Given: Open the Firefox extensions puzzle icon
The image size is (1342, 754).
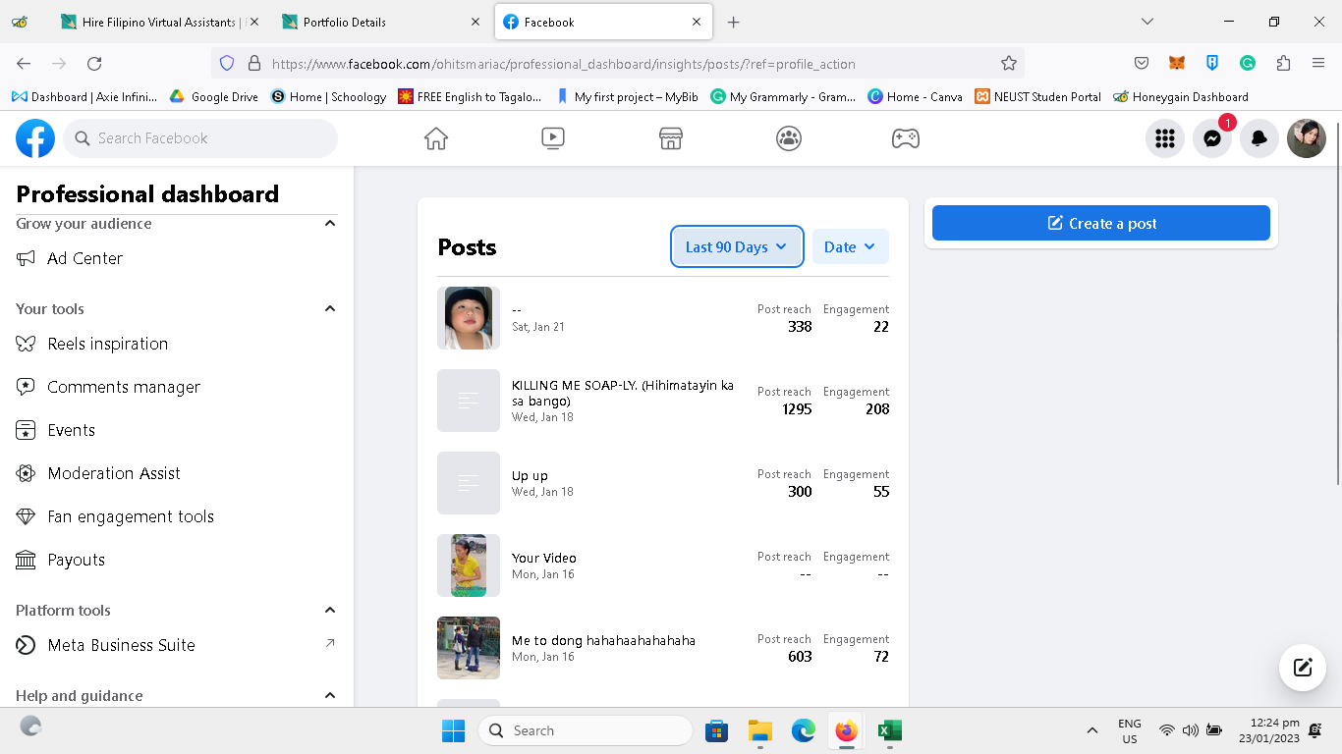Looking at the screenshot, I should (1283, 63).
